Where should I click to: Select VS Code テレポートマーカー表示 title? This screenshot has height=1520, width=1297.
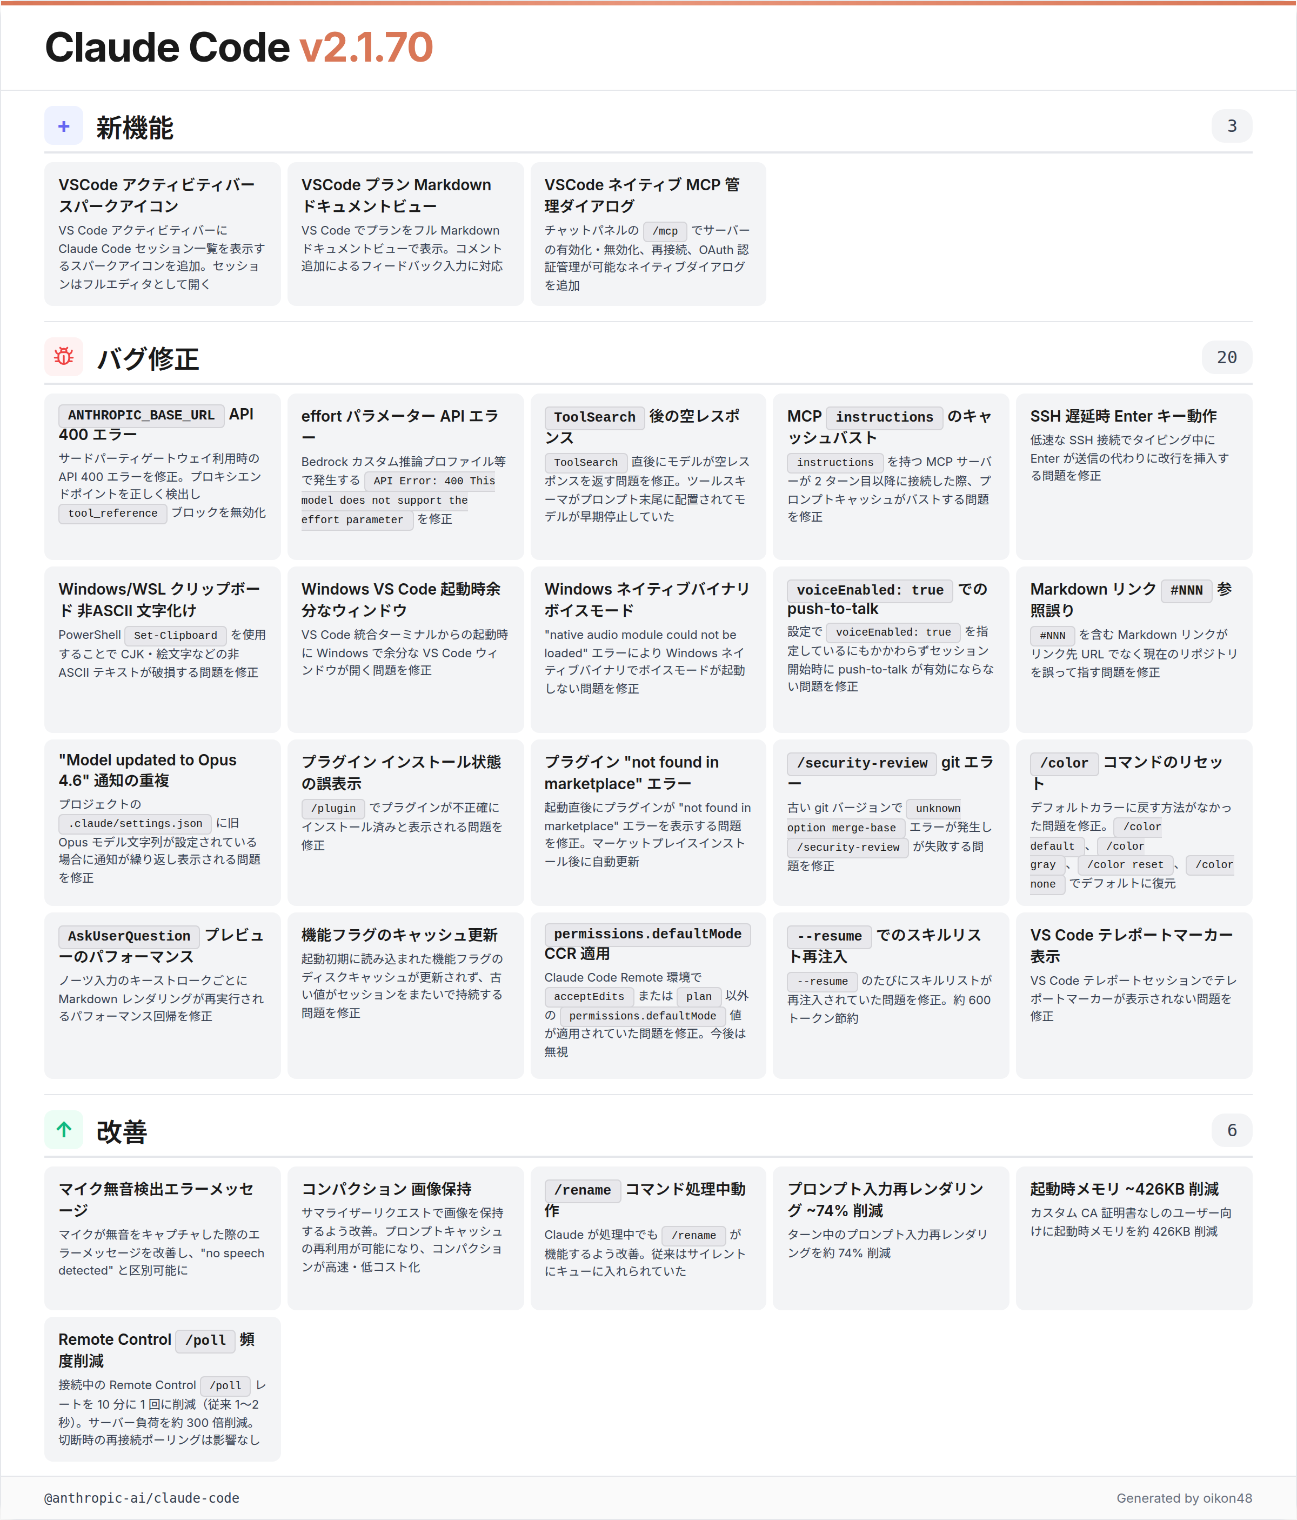pyautogui.click(x=1131, y=945)
